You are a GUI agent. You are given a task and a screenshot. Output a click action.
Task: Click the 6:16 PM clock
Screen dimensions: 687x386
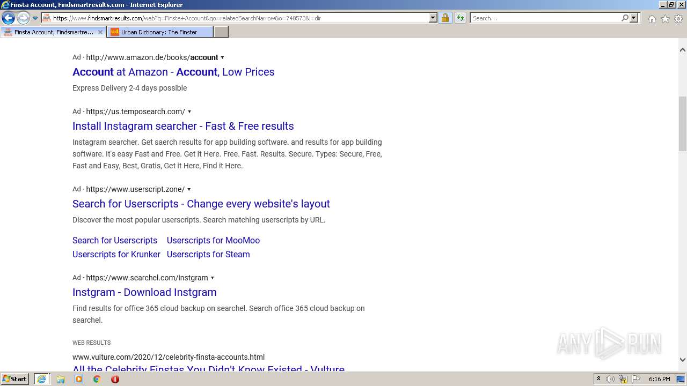tap(659, 379)
